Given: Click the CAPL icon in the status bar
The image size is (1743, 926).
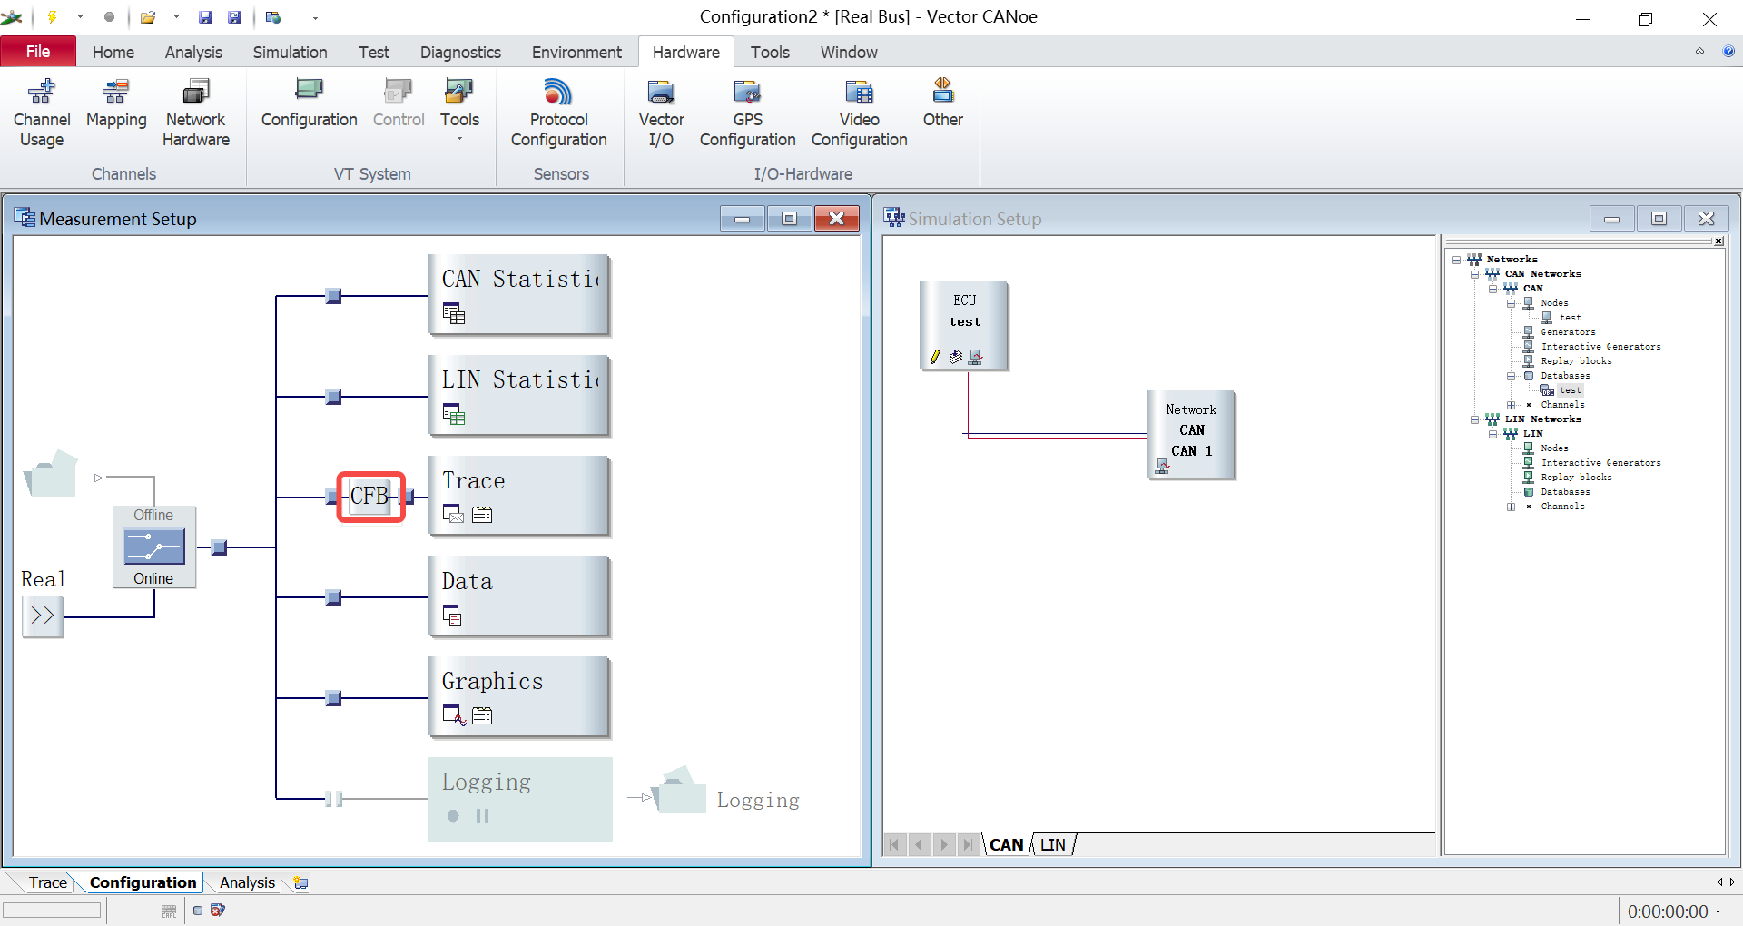Looking at the screenshot, I should coord(169,911).
